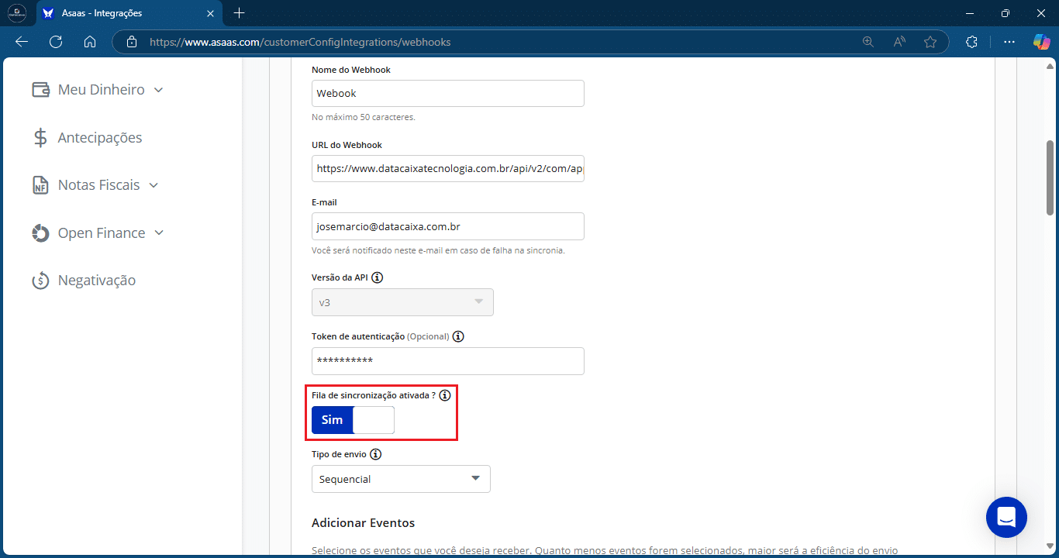The width and height of the screenshot is (1059, 558).
Task: Open Negativação in the sidebar
Action: pyautogui.click(x=97, y=281)
